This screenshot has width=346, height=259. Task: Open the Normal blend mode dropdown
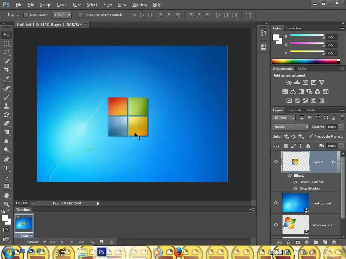pos(291,127)
